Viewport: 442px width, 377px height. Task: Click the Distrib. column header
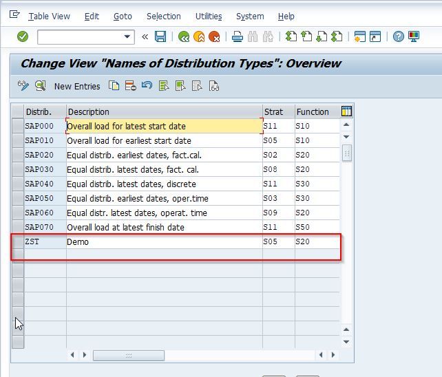click(x=45, y=112)
